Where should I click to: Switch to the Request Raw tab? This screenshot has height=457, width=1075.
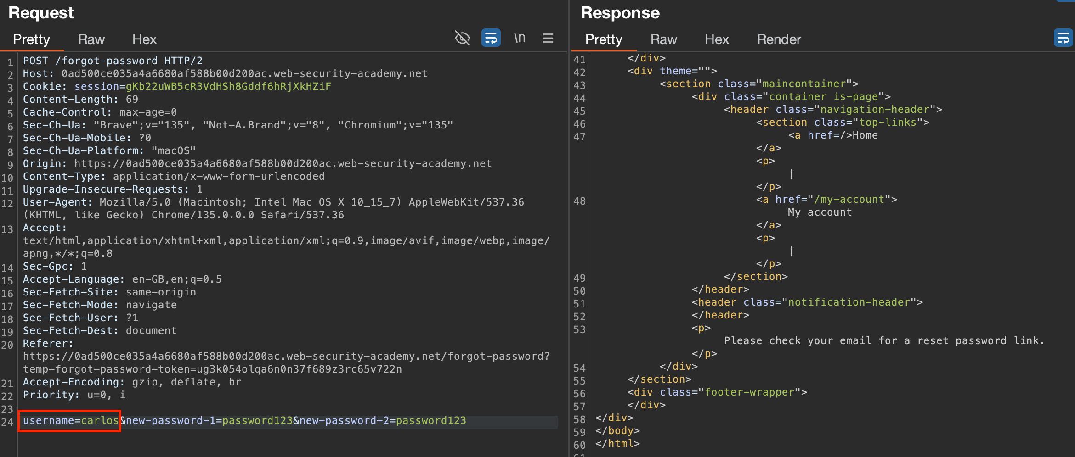91,39
